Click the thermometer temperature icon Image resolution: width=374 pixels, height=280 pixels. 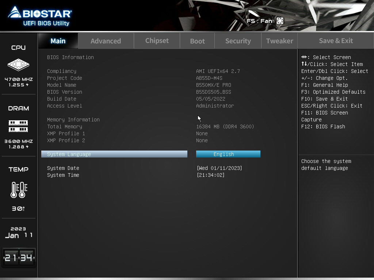coord(19,190)
